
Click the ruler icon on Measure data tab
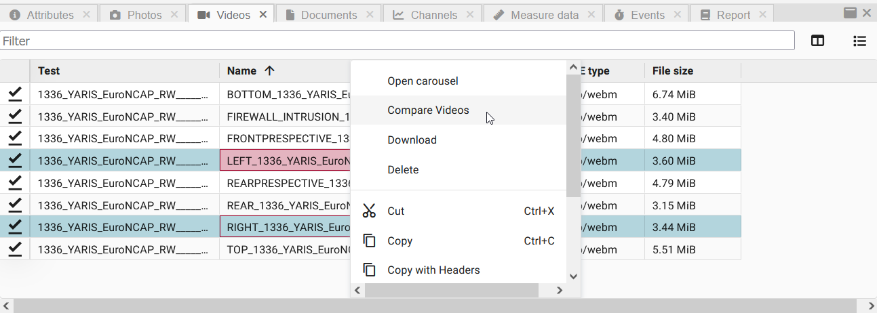coord(499,14)
